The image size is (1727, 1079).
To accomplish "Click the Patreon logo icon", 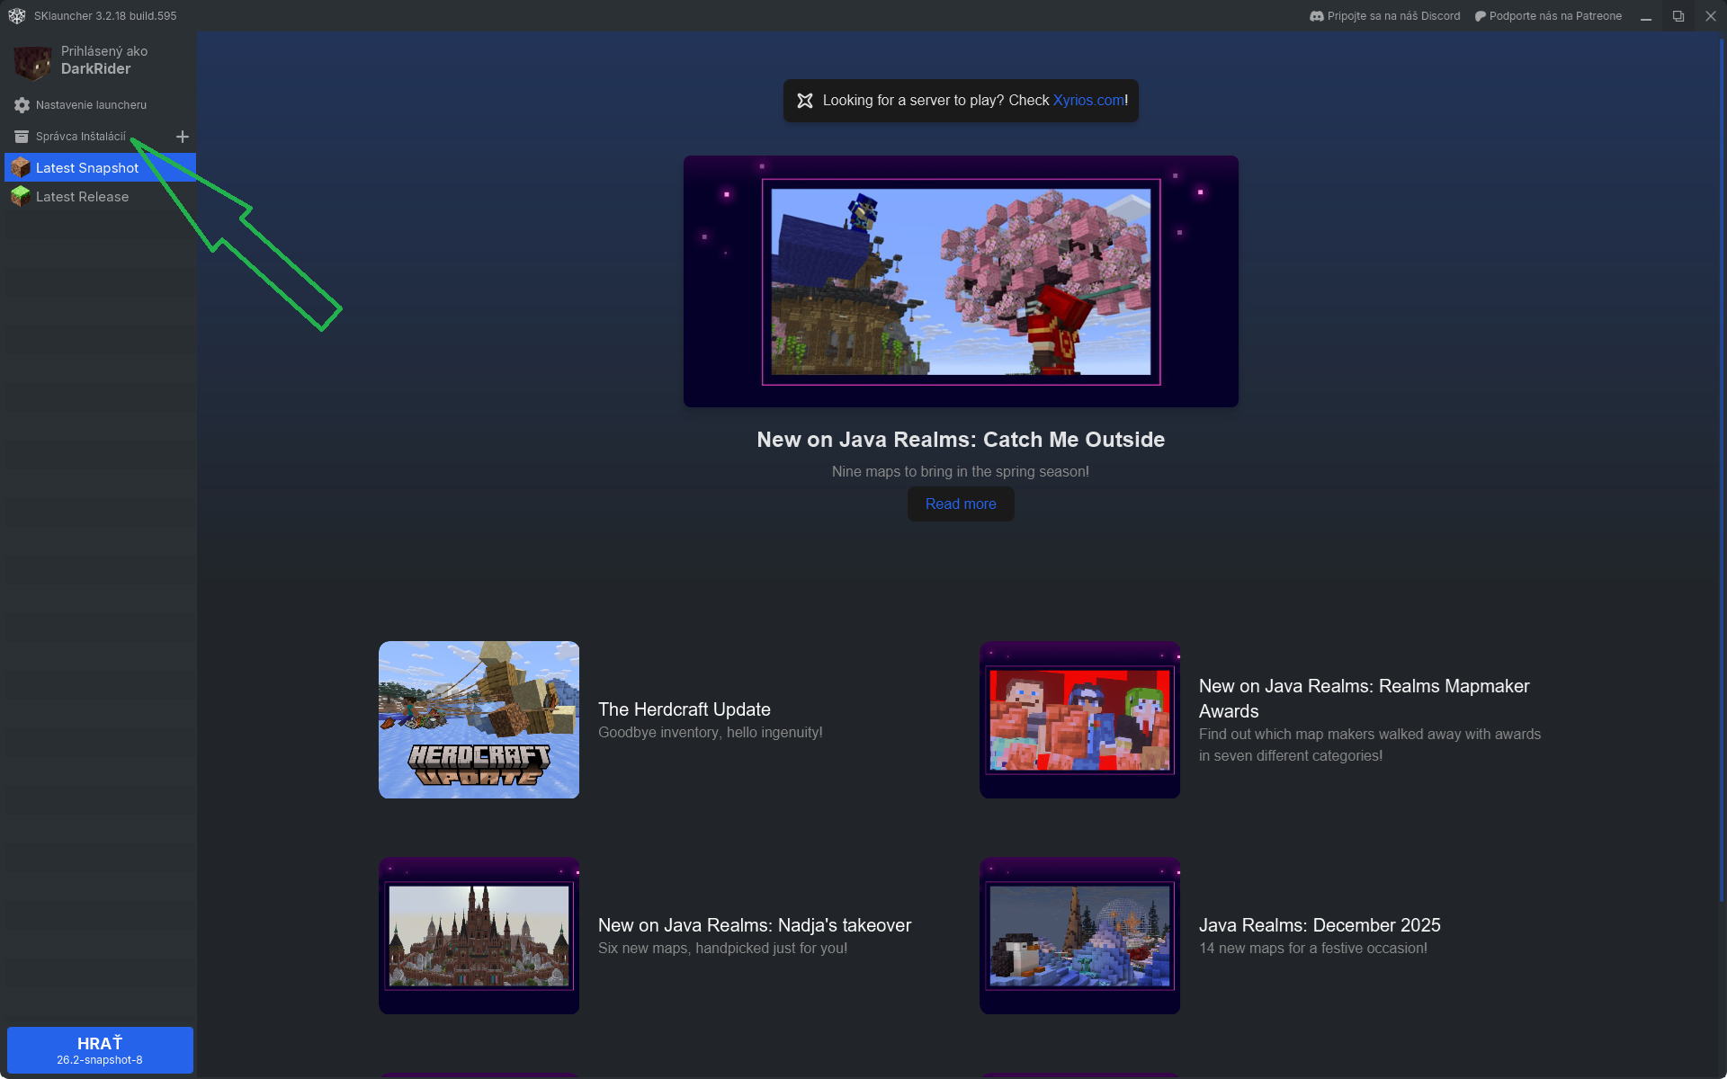I will click(x=1481, y=16).
